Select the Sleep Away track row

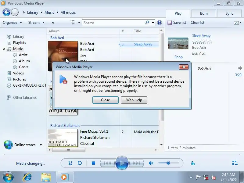139,44
